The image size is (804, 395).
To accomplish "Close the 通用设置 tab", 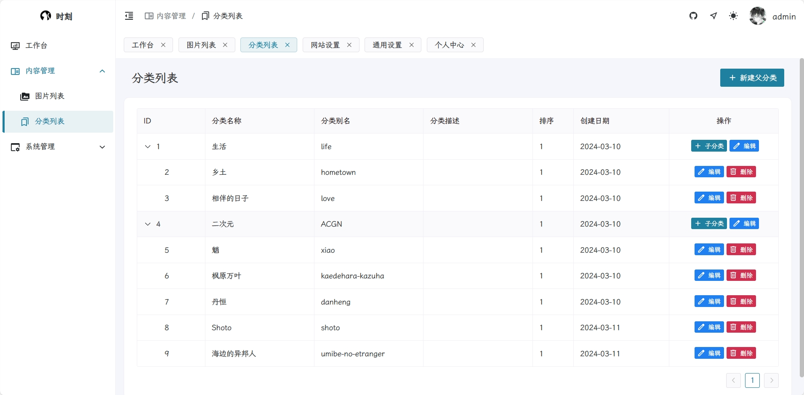I will [412, 45].
